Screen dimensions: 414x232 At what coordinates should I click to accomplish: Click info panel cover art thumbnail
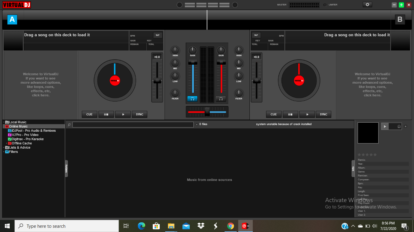click(x=368, y=133)
